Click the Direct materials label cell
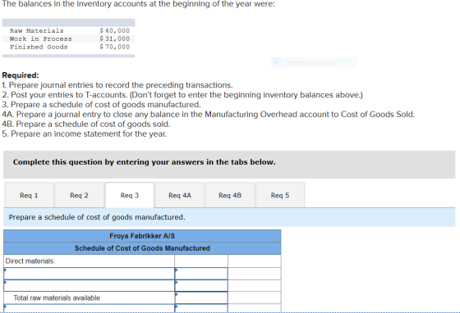The image size is (460, 313). pyautogui.click(x=90, y=261)
